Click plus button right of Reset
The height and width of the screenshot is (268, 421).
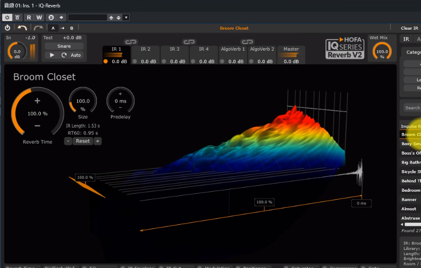(x=98, y=141)
